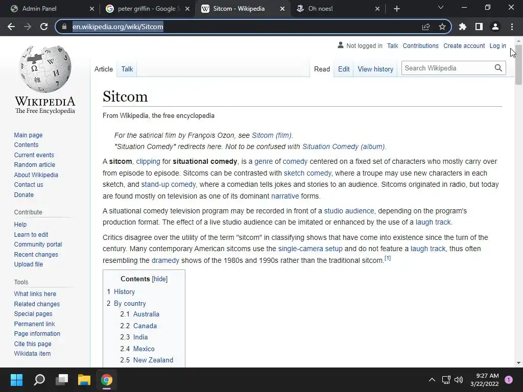Share this page via the share icon
Screen dimensions: 523x392
426,27
